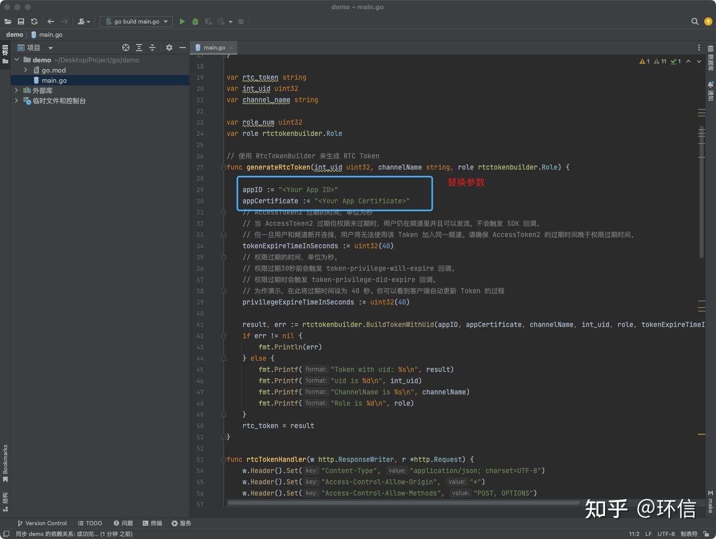The height and width of the screenshot is (539, 716).
Task: Click Expand All icon in project panel
Action: point(139,48)
